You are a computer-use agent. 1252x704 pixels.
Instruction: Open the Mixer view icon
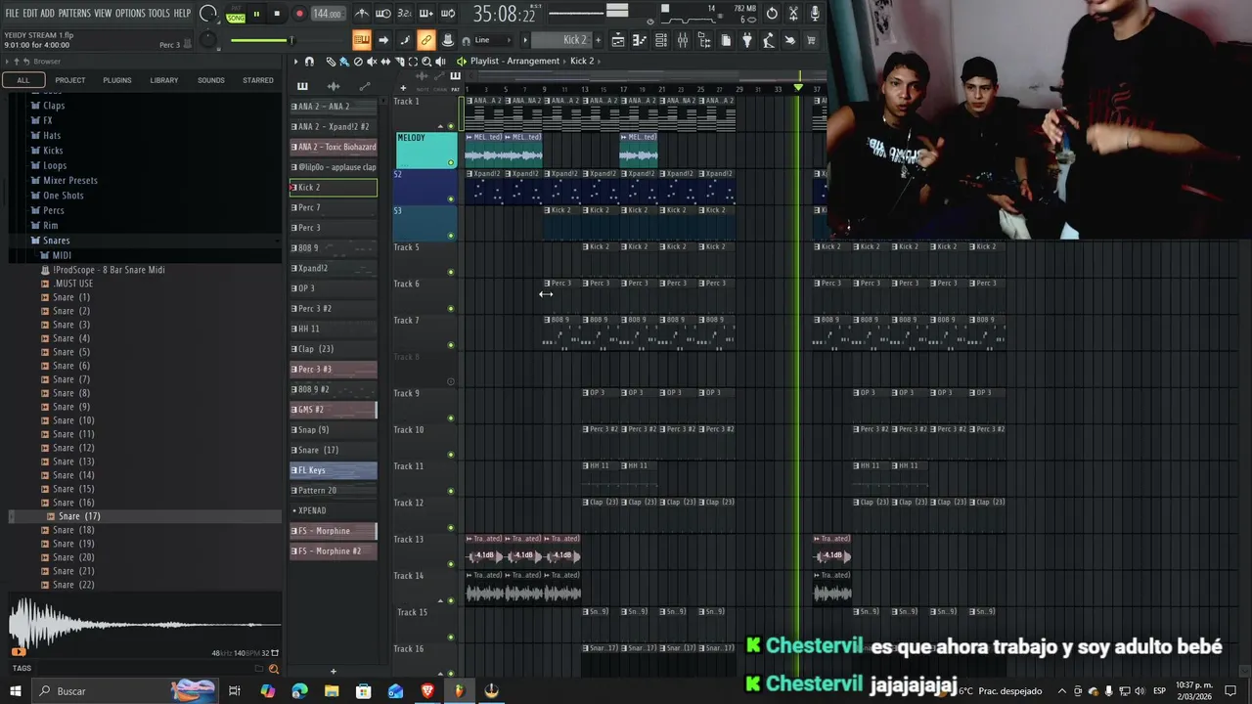683,40
